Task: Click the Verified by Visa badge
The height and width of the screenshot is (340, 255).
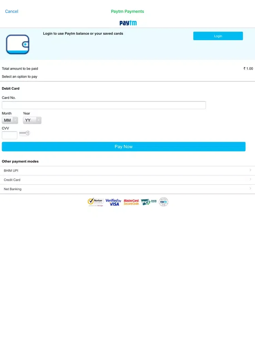Action: pyautogui.click(x=113, y=202)
